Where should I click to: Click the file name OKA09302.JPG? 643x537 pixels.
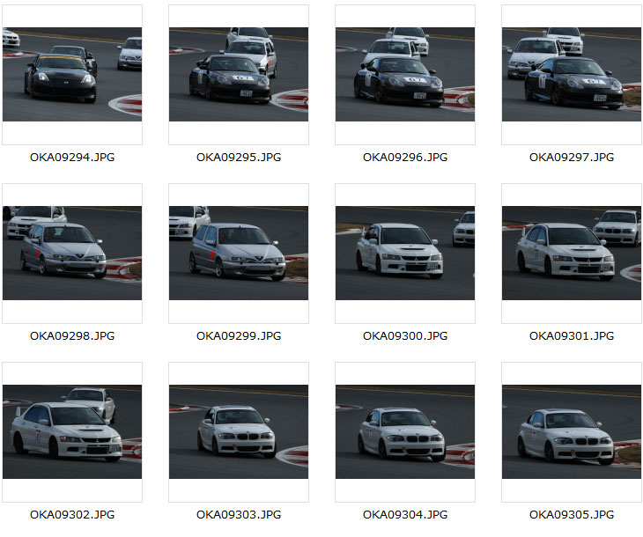point(72,515)
